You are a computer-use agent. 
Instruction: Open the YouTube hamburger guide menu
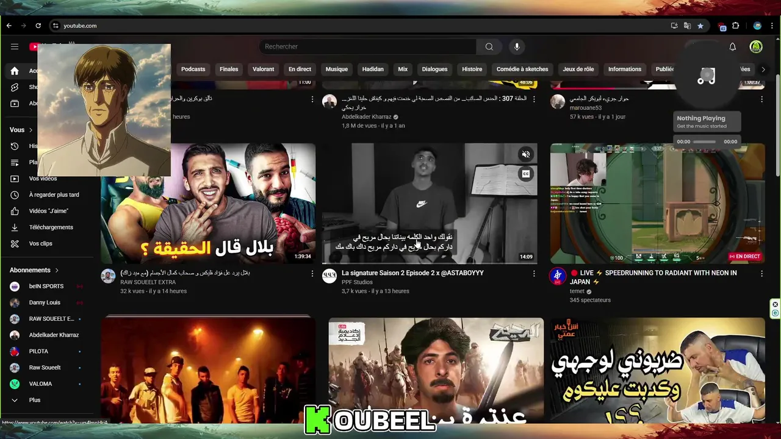[x=15, y=46]
